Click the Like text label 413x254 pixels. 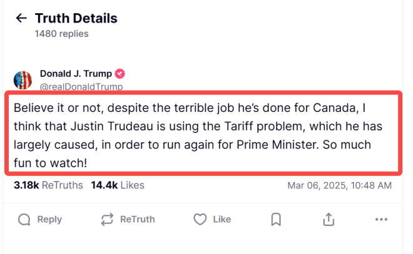[222, 219]
